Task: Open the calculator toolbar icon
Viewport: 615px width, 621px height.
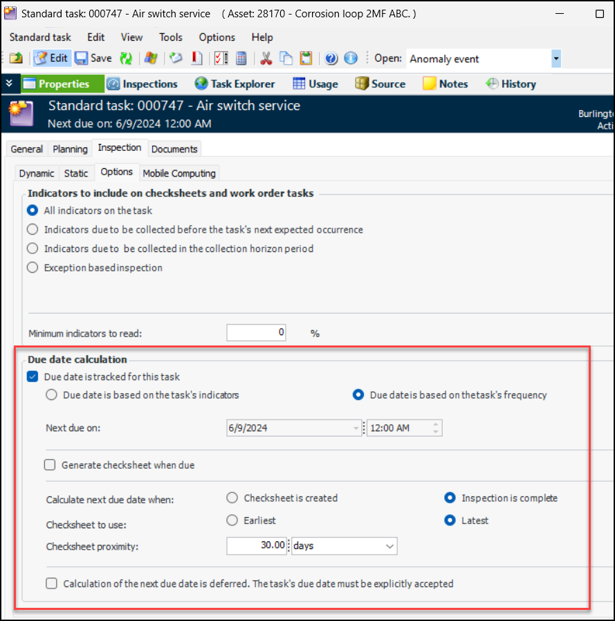Action: (x=241, y=58)
